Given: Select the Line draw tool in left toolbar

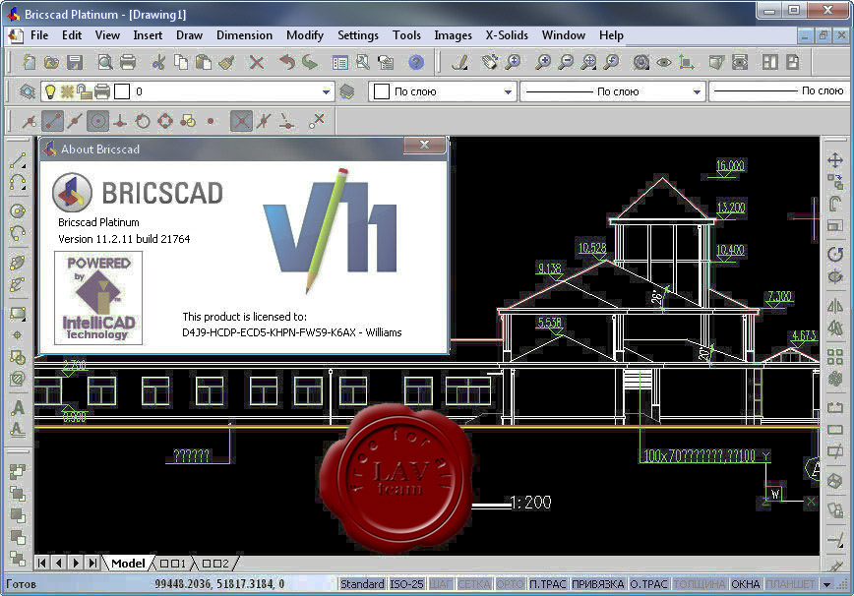Looking at the screenshot, I should click(18, 160).
